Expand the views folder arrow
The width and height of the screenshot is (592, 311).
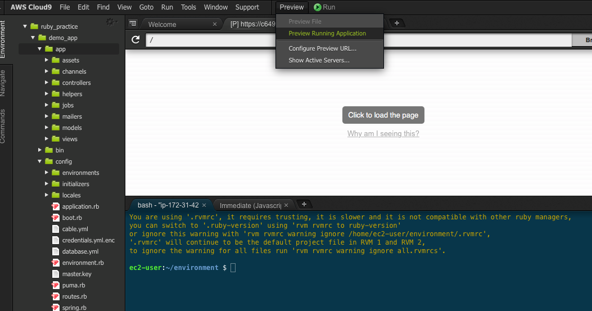47,139
